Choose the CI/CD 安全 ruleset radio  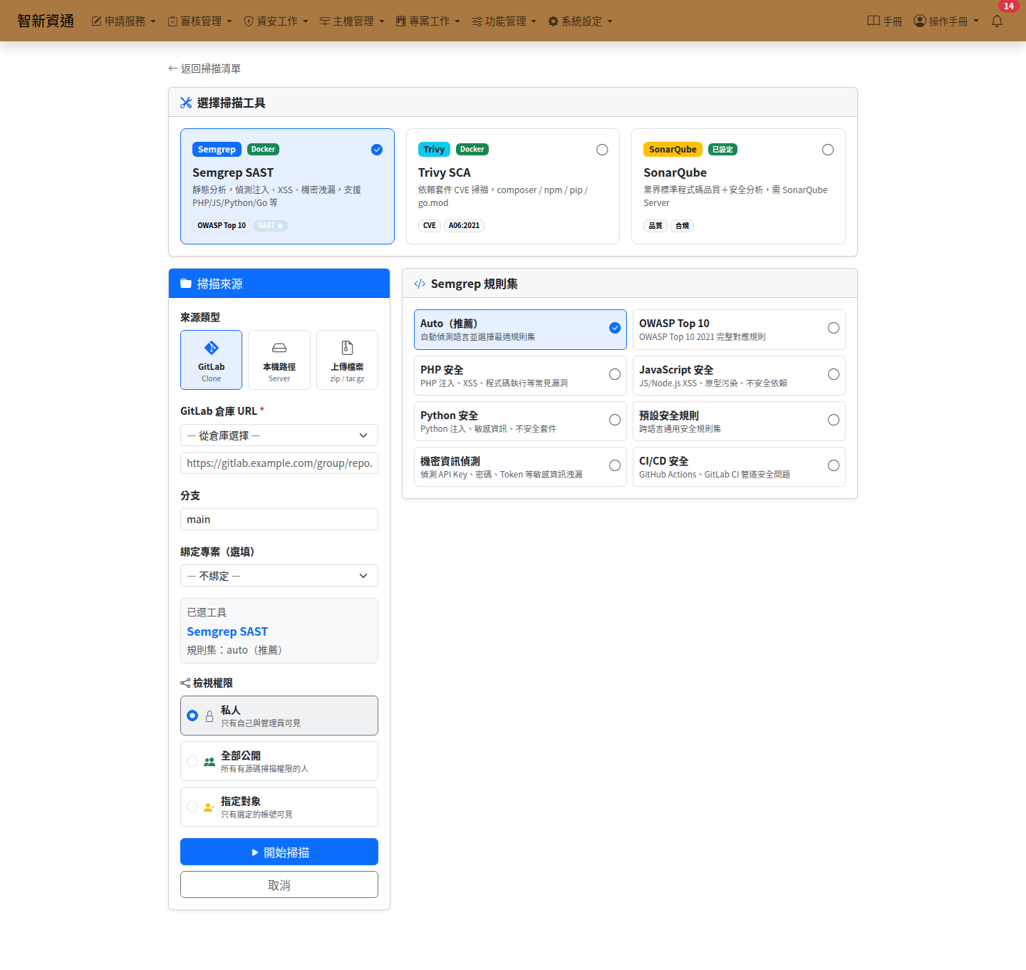tap(834, 465)
